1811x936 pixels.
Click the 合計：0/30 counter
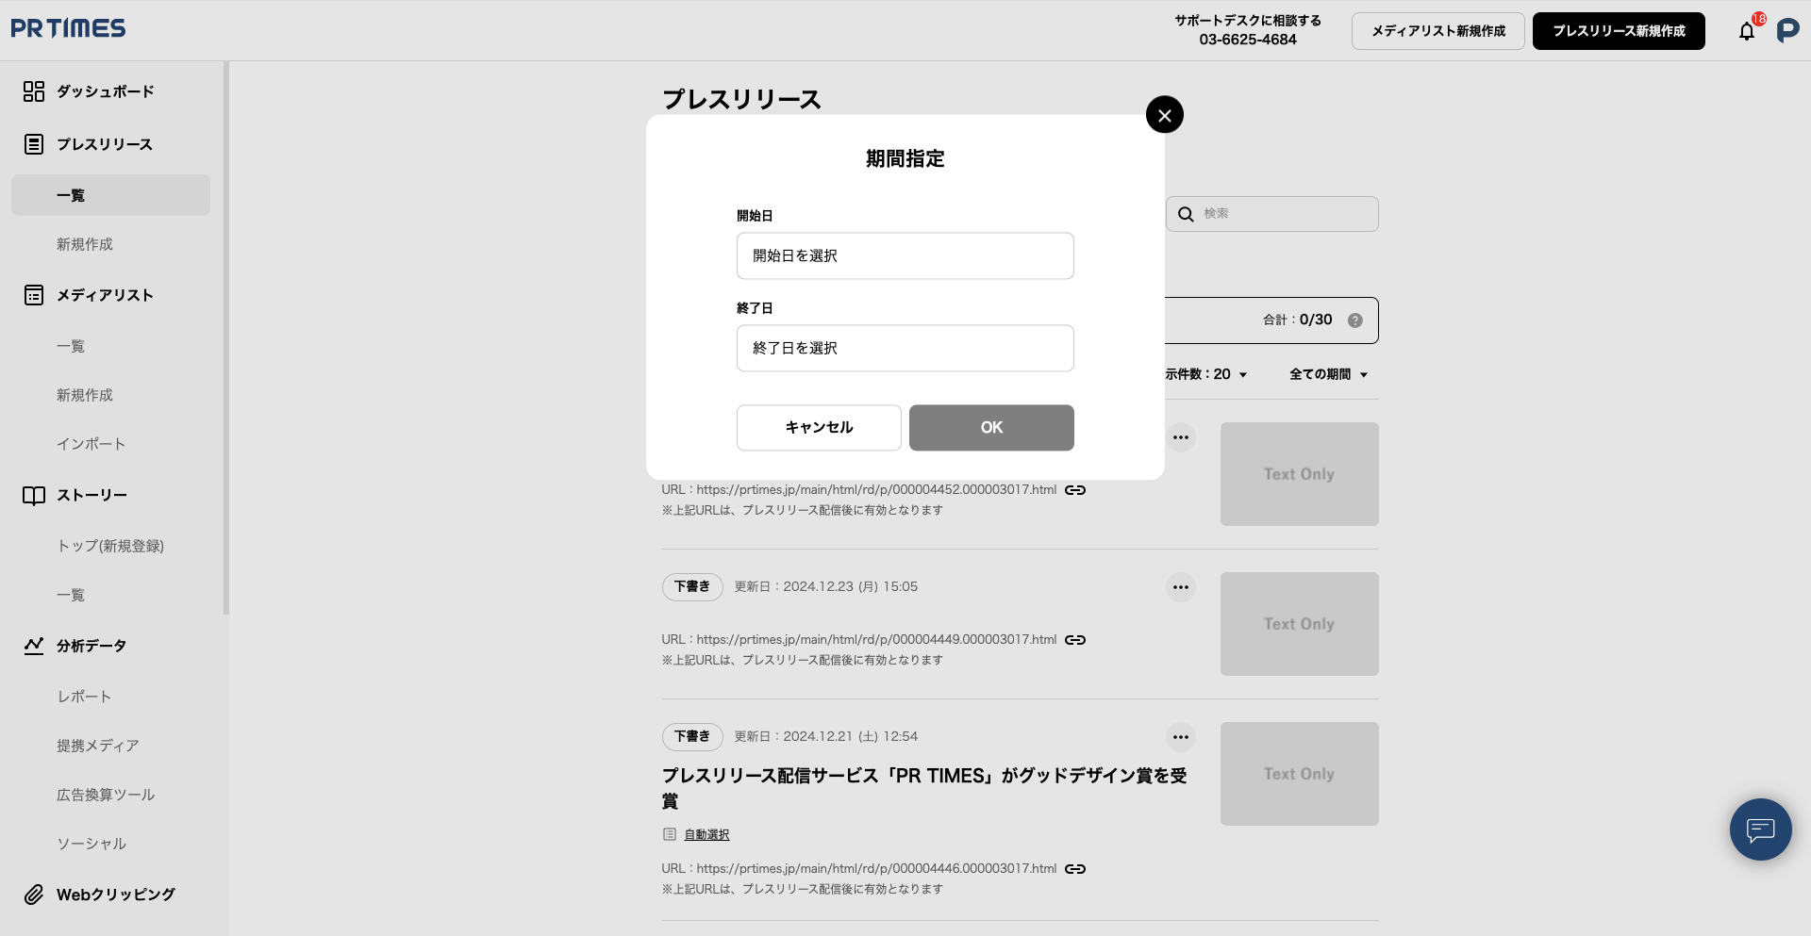pos(1298,320)
